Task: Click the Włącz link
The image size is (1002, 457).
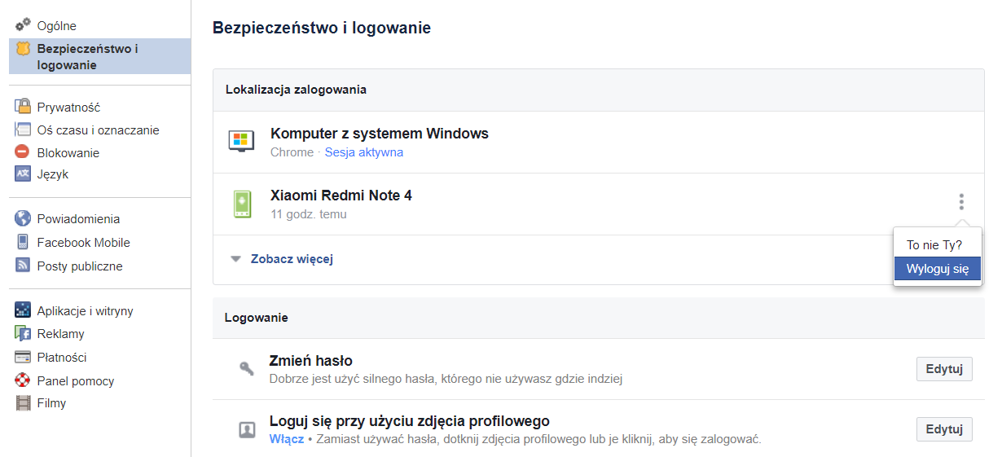Action: (287, 439)
